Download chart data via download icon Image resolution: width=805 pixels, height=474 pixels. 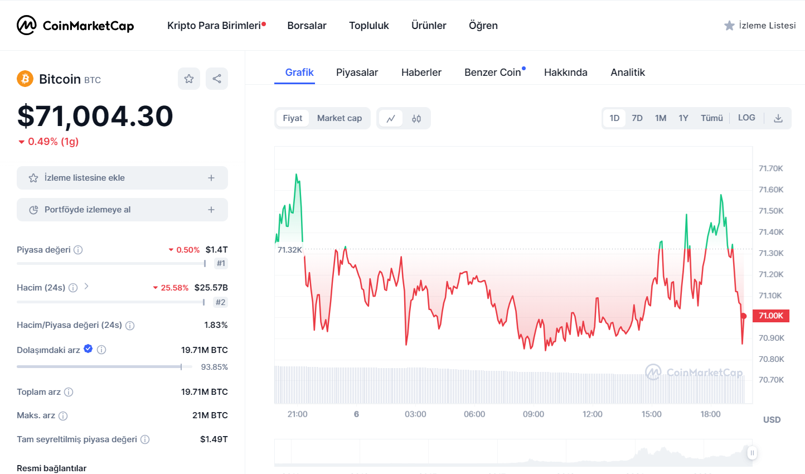pyautogui.click(x=778, y=118)
